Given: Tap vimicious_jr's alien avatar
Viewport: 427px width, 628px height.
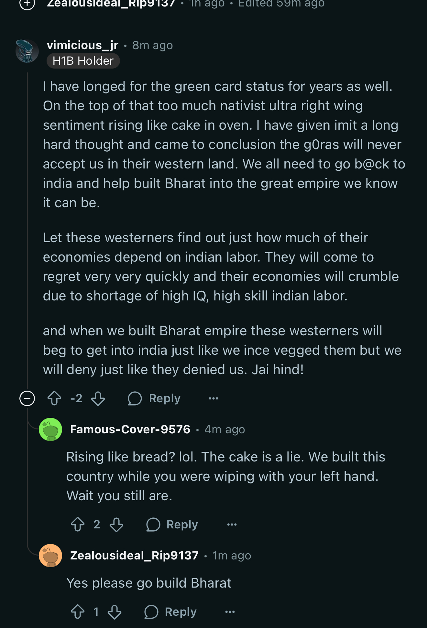Looking at the screenshot, I should [x=27, y=51].
